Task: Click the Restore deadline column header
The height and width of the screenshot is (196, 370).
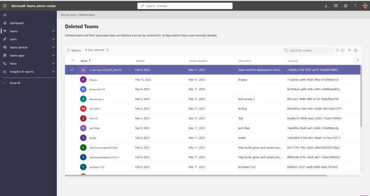Action: click(198, 61)
